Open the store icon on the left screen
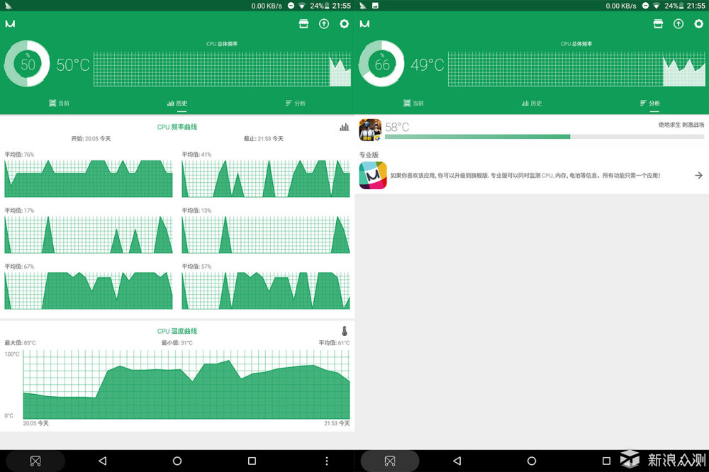 (x=303, y=23)
